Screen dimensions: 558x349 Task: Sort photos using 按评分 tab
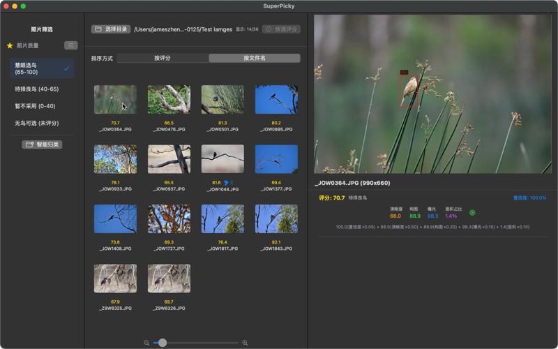click(163, 58)
